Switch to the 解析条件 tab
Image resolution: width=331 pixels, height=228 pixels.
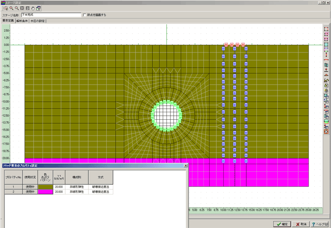[x=22, y=21]
